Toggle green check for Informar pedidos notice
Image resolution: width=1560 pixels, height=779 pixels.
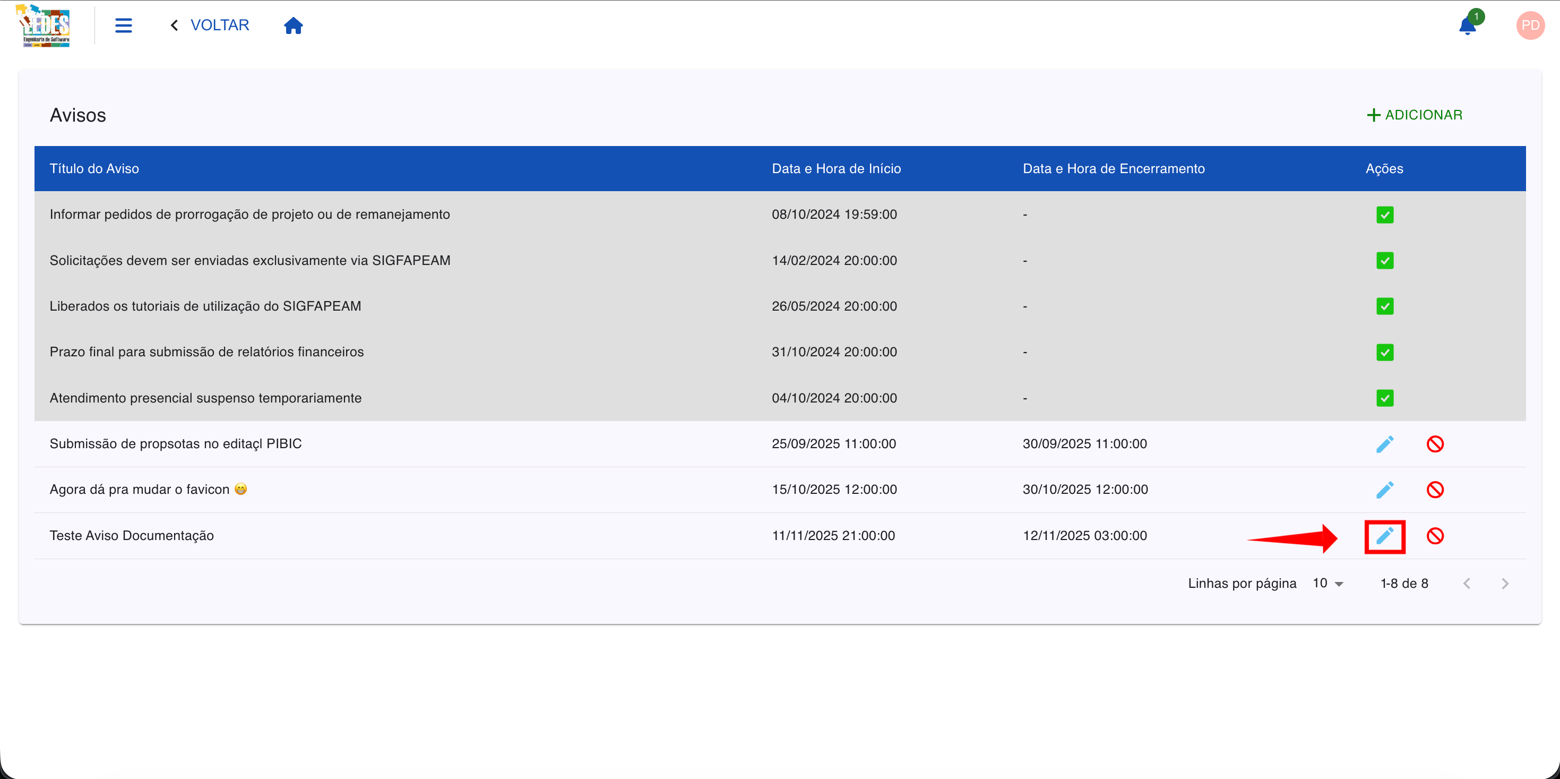1384,215
